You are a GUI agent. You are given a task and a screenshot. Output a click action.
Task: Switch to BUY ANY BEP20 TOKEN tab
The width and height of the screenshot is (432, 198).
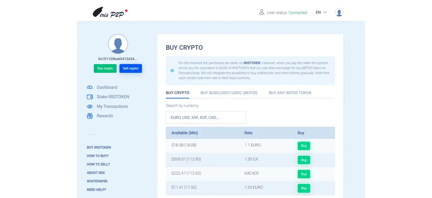pyautogui.click(x=290, y=93)
